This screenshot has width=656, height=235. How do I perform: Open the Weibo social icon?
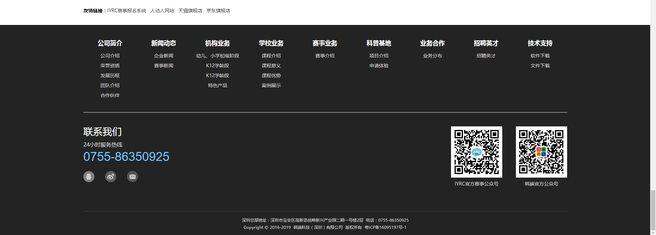click(x=111, y=177)
